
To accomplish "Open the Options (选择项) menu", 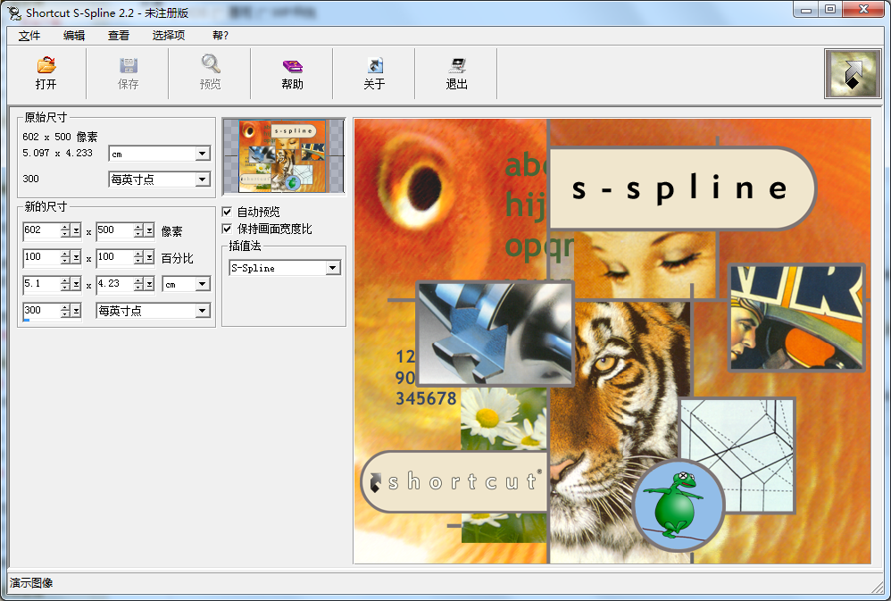I will click(x=169, y=36).
